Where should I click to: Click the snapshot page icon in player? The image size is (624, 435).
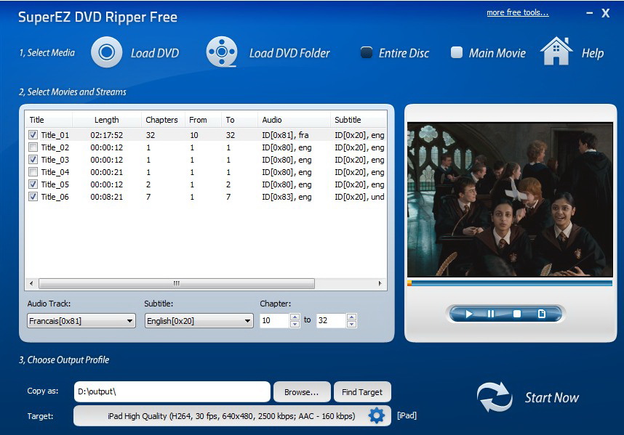click(x=542, y=314)
